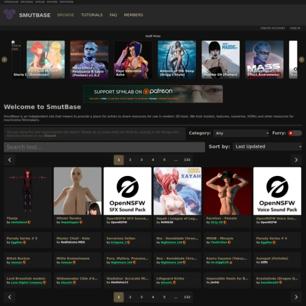306x306 pixels.
Task: Click the bottom pagination next chevron
Action: coord(296,297)
